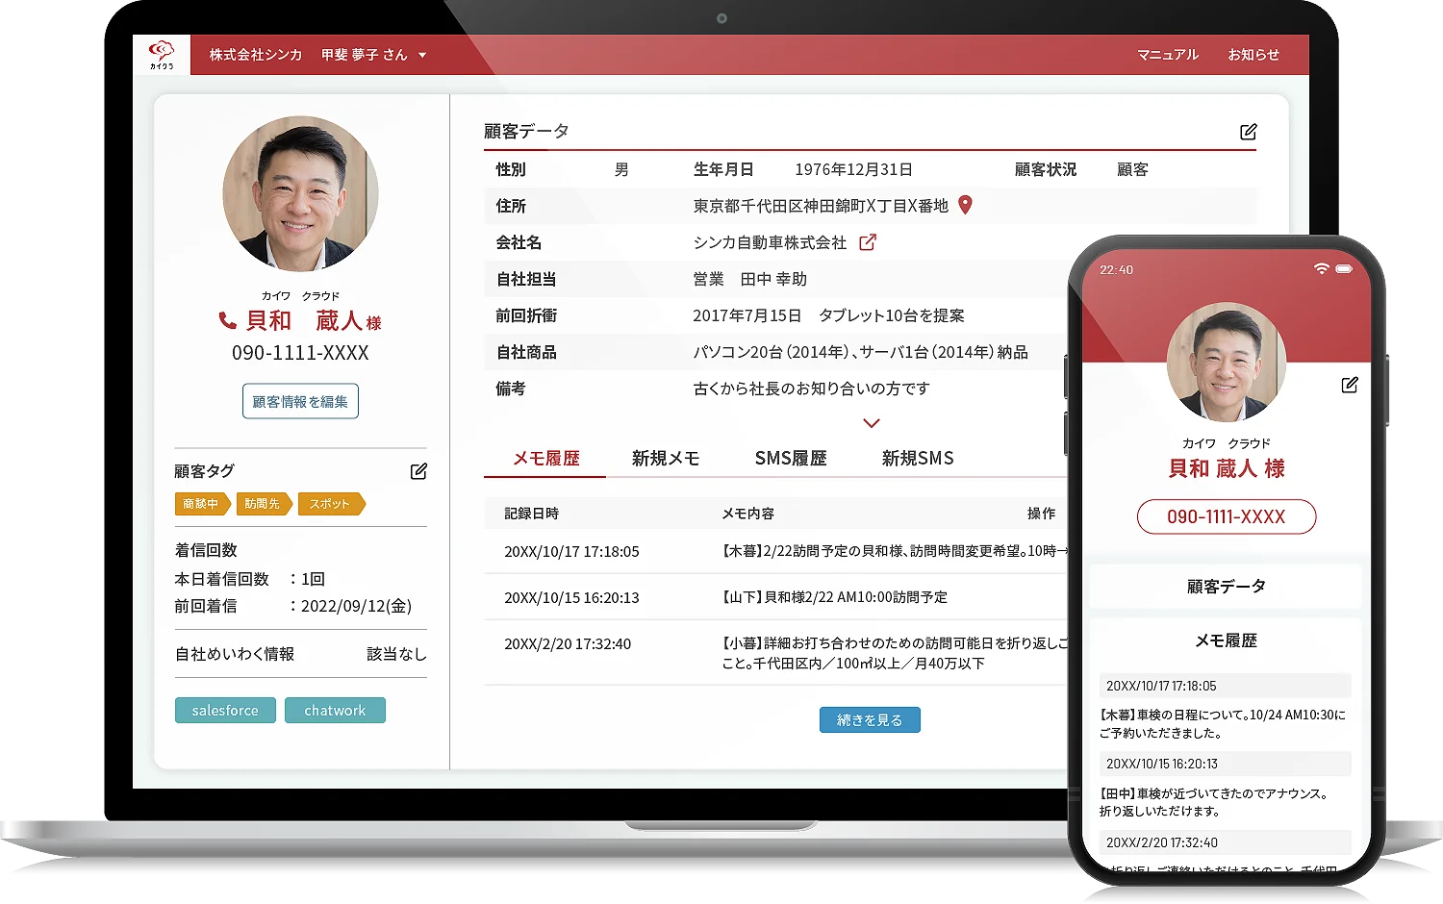Open external link icon beside シンカ自動車株式会社

[867, 242]
